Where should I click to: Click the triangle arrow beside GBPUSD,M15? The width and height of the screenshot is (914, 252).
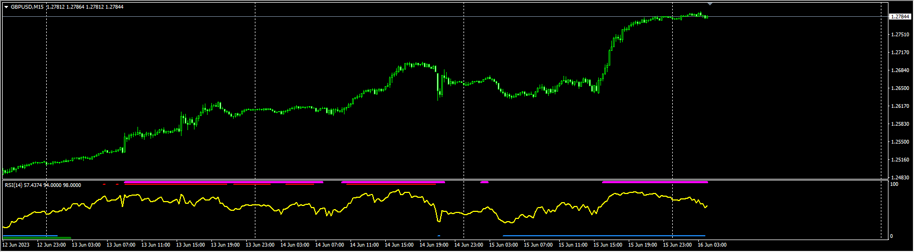(6, 7)
